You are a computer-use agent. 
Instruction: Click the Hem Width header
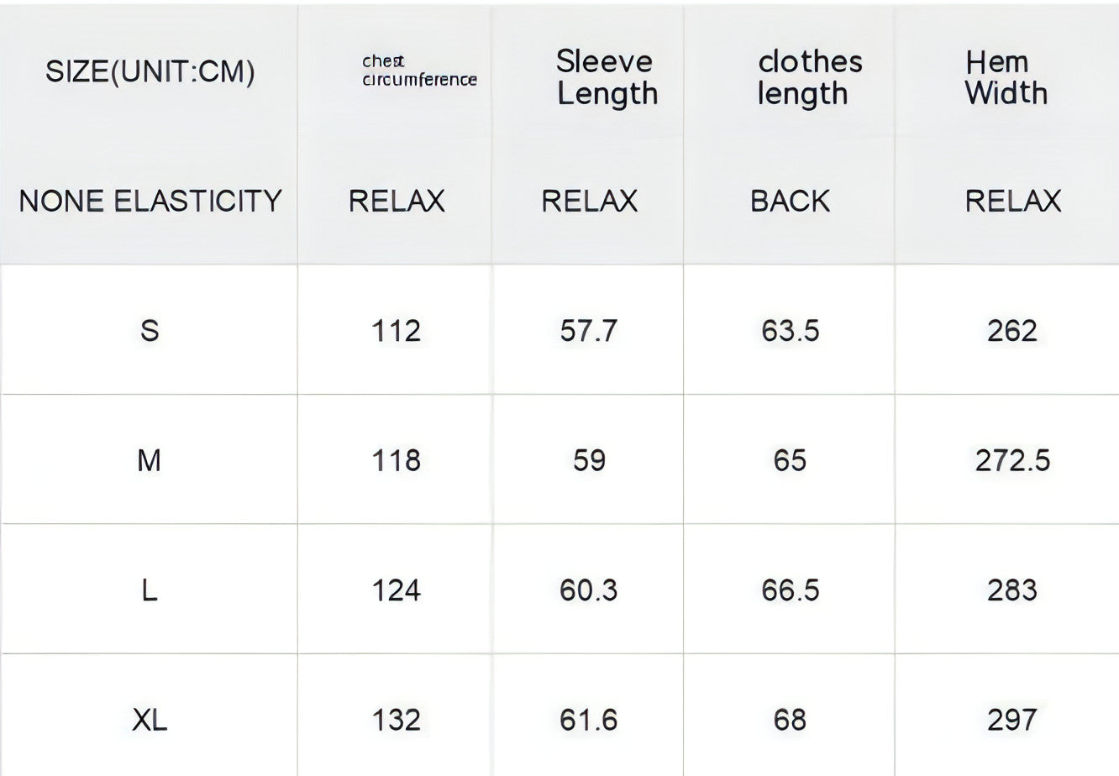click(x=1006, y=77)
